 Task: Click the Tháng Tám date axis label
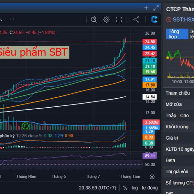coord(130,177)
